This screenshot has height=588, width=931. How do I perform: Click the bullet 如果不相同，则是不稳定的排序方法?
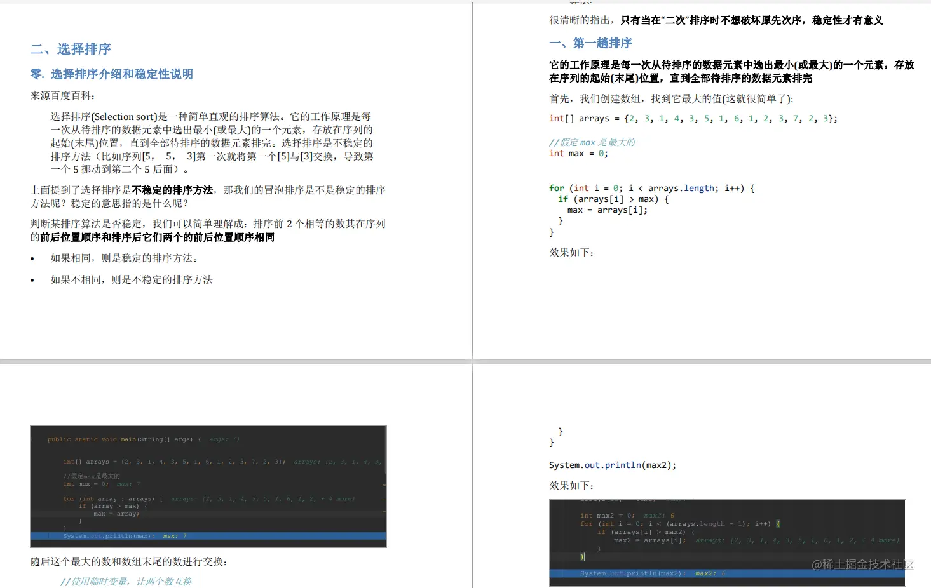pyautogui.click(x=130, y=279)
